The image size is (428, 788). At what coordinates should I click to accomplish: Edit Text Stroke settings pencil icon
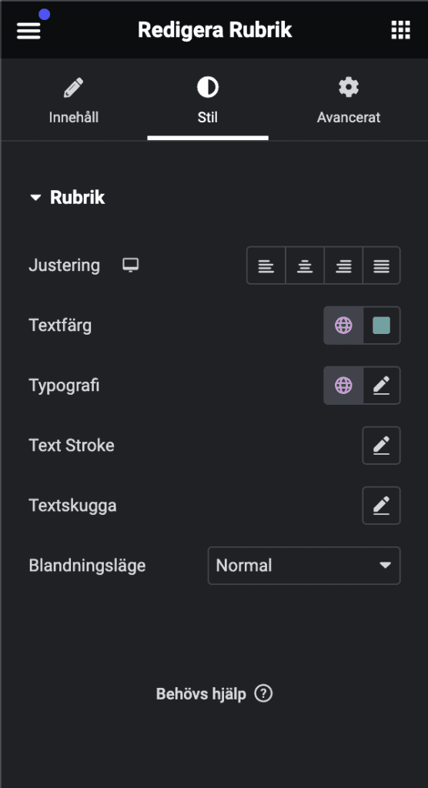[381, 446]
